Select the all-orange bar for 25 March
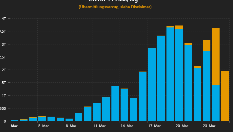Viewport: 233px width, 132px height. (225, 96)
